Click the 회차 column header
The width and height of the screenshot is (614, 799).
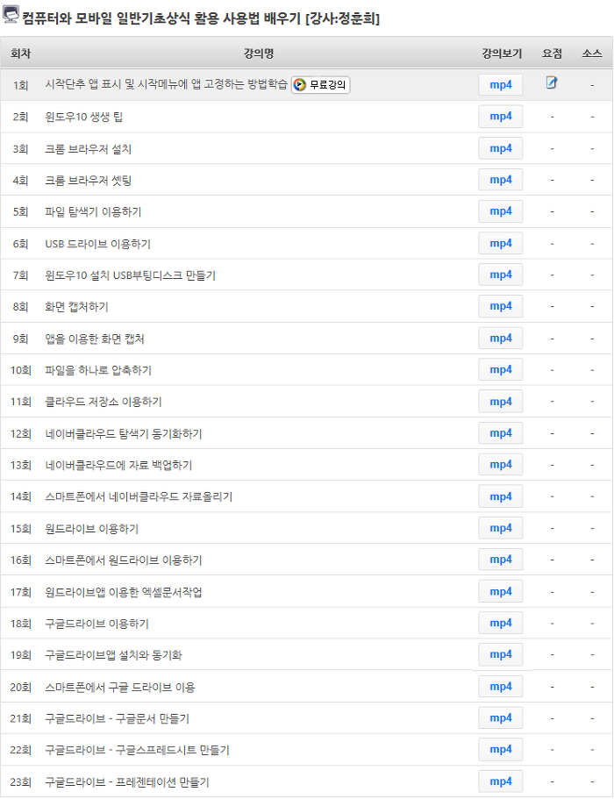pyautogui.click(x=21, y=54)
